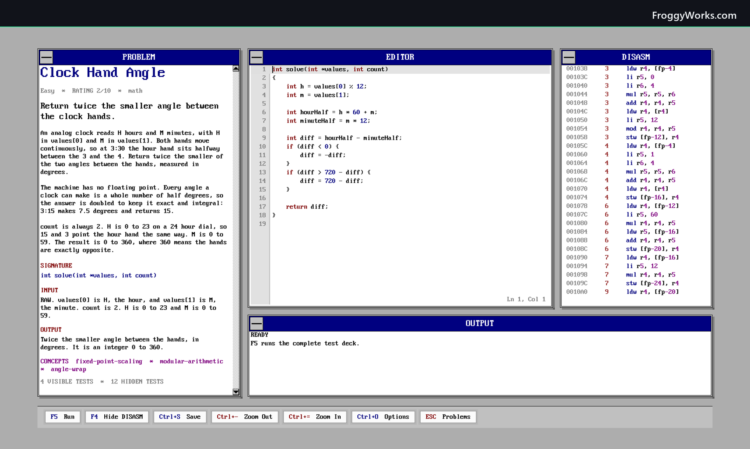Click the EDITOR window system menu icon
The height and width of the screenshot is (449, 750).
click(x=257, y=57)
